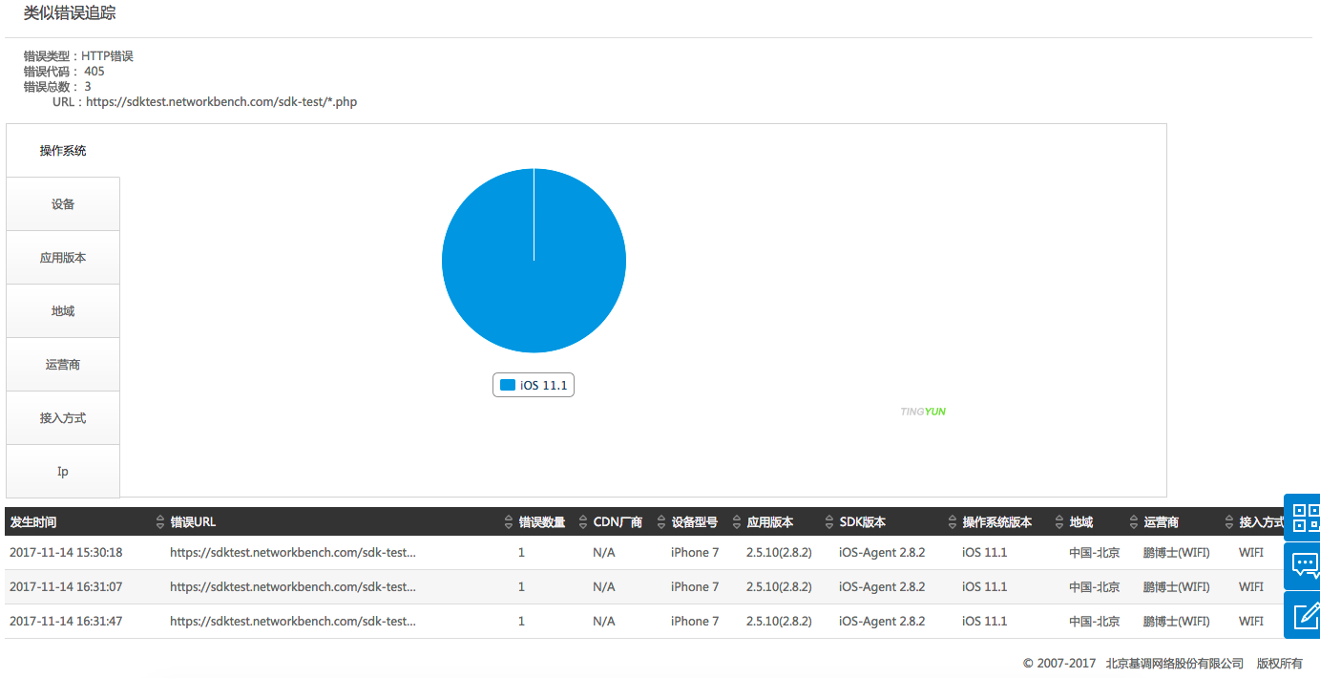This screenshot has height=678, width=1320.
Task: Click the TINGYUN watermark logo
Action: tap(922, 412)
